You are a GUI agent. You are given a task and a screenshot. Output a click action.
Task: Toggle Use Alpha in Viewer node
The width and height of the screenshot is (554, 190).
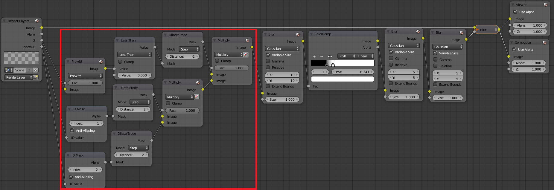[515, 12]
